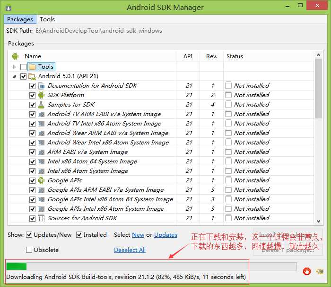331x287 pixels.
Task: Click SDK Platform row Not installed status icon
Action: pos(228,95)
